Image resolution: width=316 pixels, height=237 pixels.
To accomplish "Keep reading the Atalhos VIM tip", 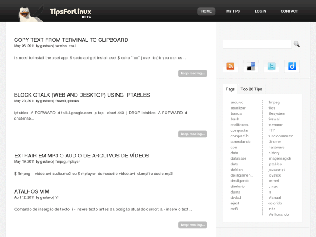I will [x=193, y=225].
